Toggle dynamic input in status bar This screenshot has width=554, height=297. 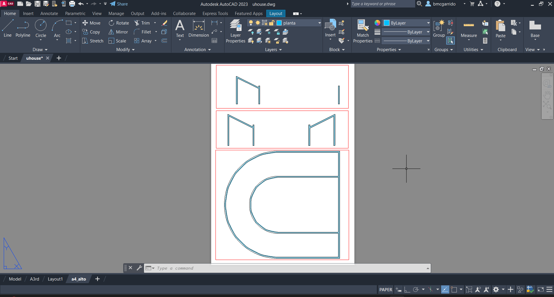click(398, 289)
